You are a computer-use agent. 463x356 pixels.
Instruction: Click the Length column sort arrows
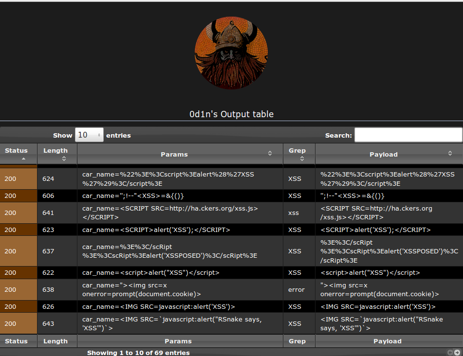tap(64, 159)
